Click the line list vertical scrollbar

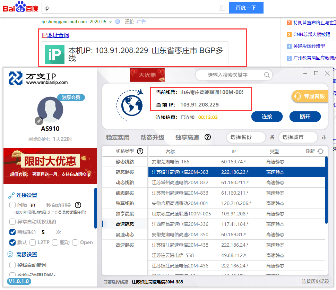click(326, 190)
